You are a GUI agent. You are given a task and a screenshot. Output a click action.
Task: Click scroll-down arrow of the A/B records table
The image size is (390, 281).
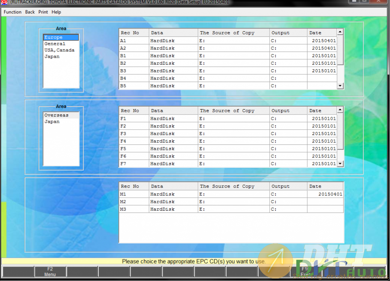coord(340,86)
